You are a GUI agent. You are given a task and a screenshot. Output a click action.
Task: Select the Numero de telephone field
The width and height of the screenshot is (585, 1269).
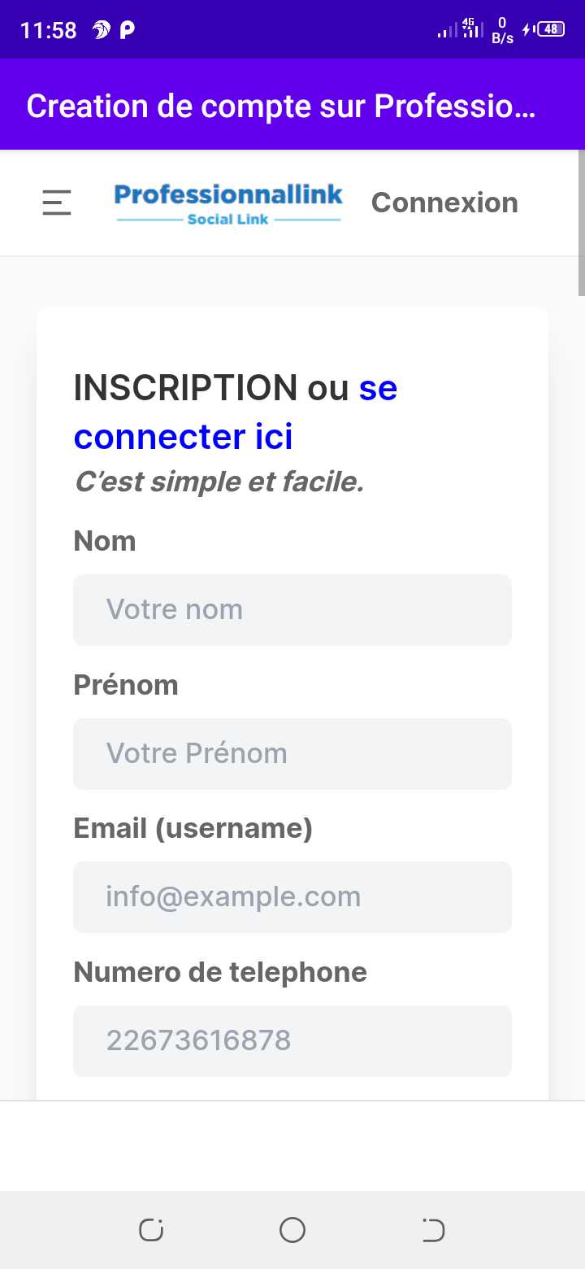coord(292,1040)
